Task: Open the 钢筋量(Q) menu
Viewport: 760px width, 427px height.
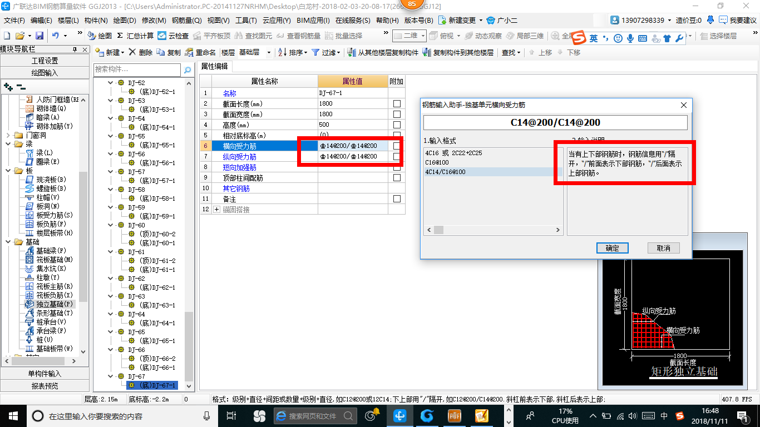Action: coord(186,20)
